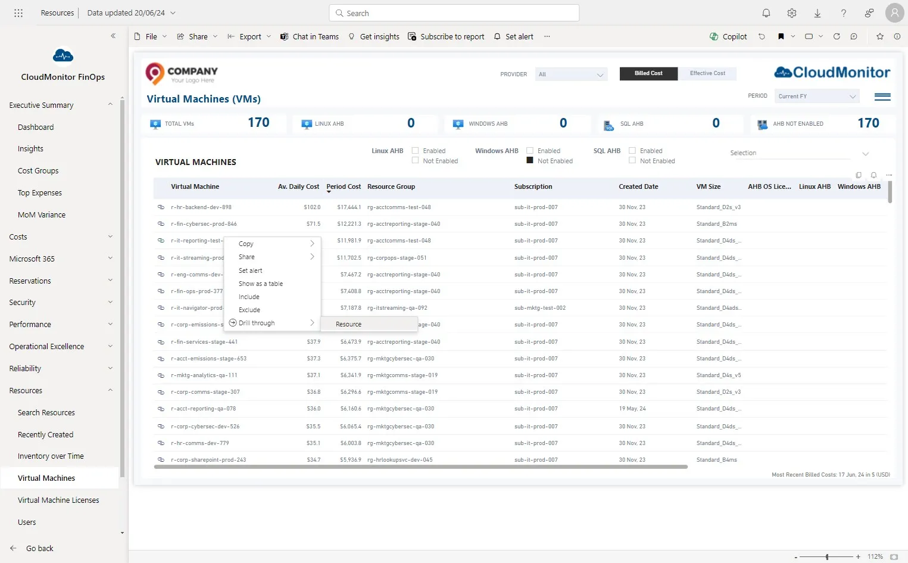Collapse navigation pane double-arrow icon

pos(113,36)
